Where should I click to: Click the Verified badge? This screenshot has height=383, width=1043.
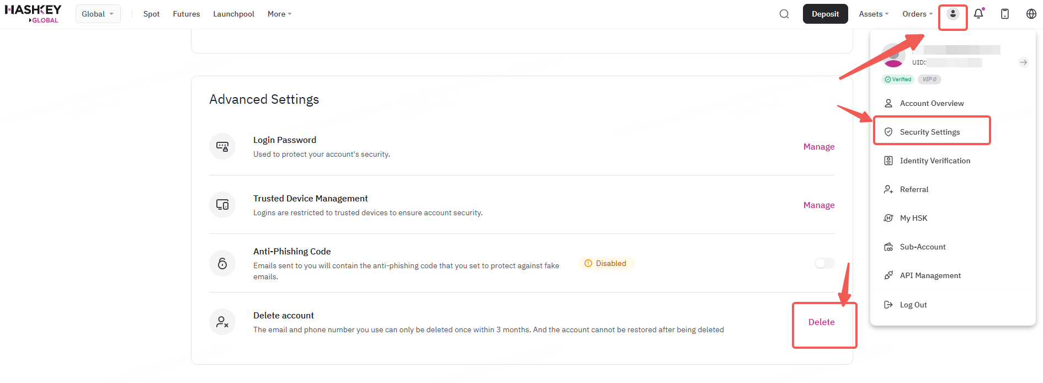[x=898, y=79]
